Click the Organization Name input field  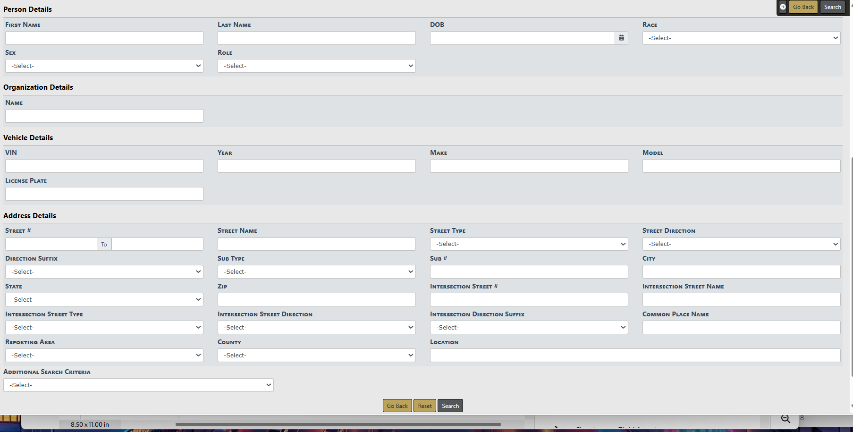click(x=104, y=116)
